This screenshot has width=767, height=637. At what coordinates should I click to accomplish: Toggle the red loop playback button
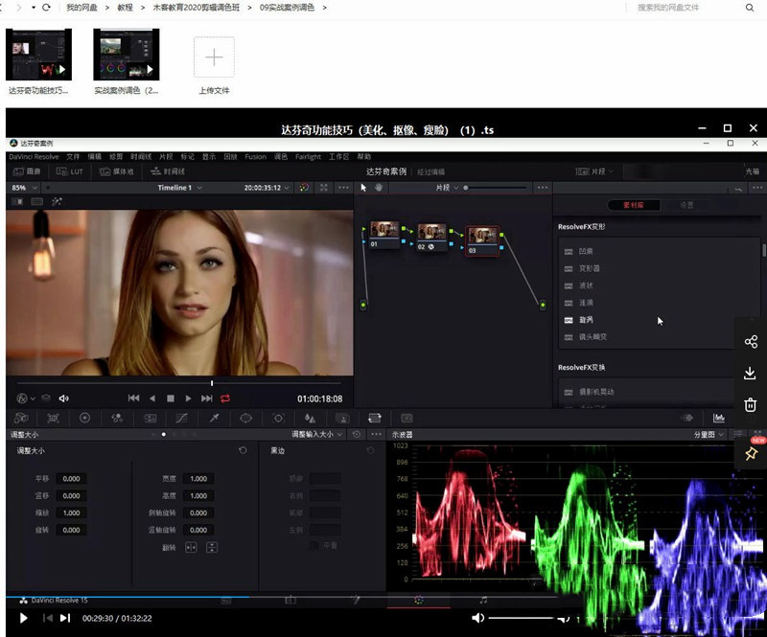tap(225, 398)
